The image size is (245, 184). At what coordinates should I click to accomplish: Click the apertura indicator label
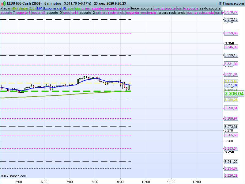click(74, 8)
